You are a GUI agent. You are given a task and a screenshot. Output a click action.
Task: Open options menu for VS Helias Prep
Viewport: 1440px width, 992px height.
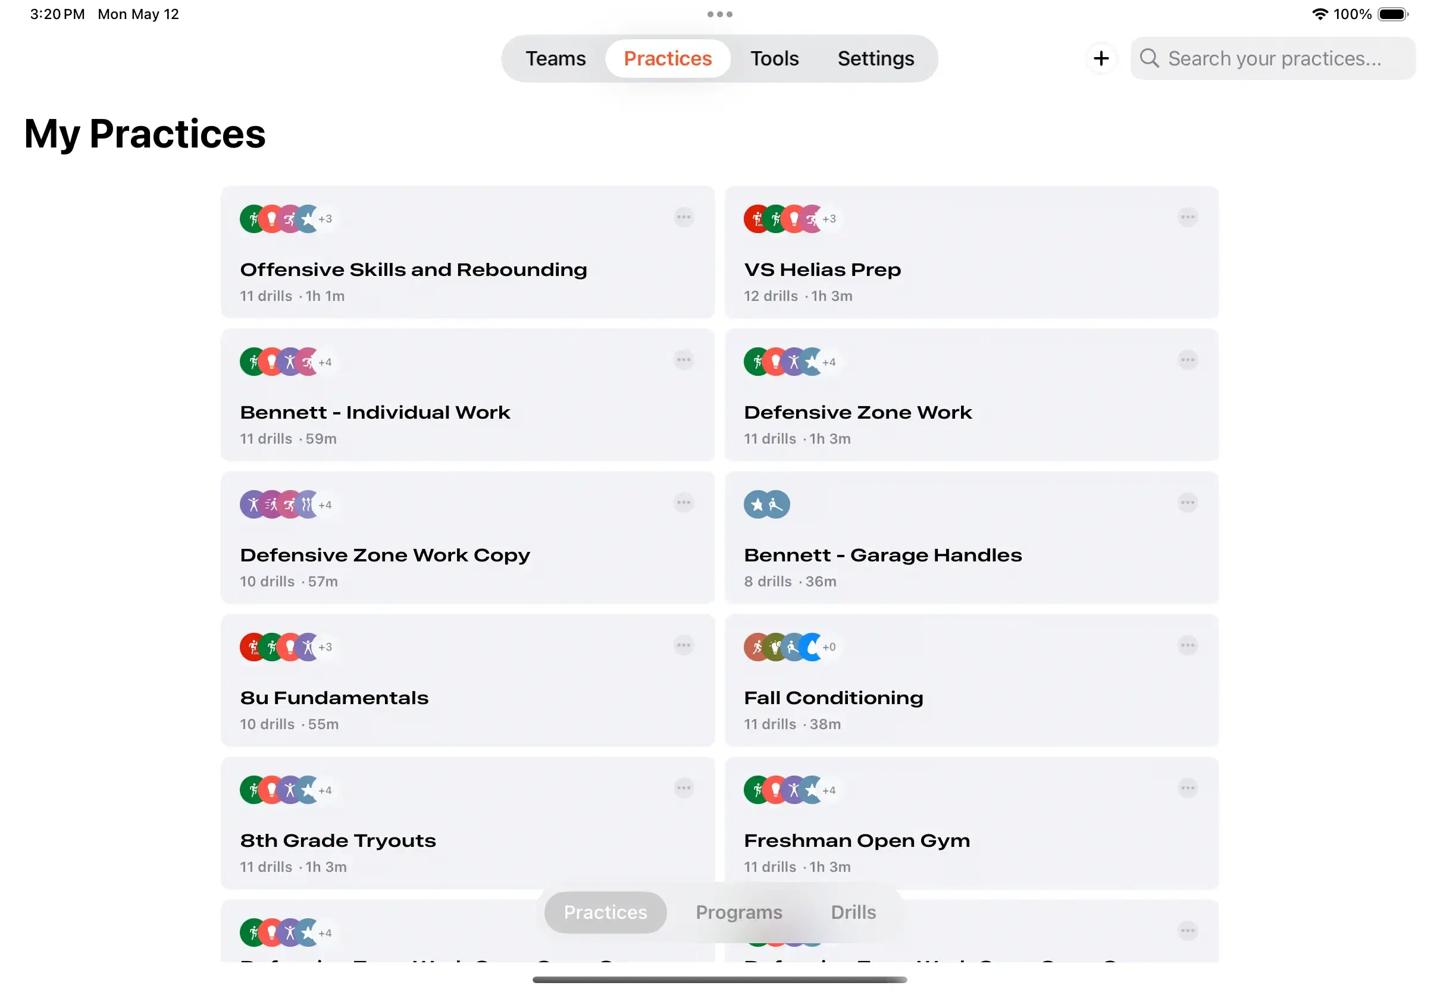(x=1187, y=217)
